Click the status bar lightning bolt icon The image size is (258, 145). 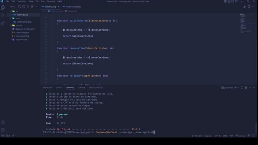coord(13,136)
